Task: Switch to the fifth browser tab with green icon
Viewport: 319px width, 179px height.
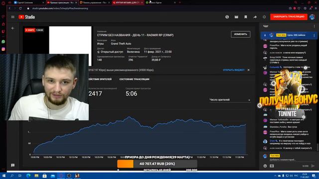Action: [160, 2]
